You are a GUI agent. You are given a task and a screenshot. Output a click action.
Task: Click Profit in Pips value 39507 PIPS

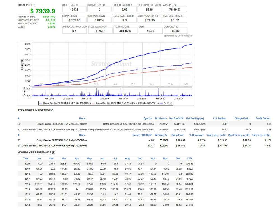(49, 17)
